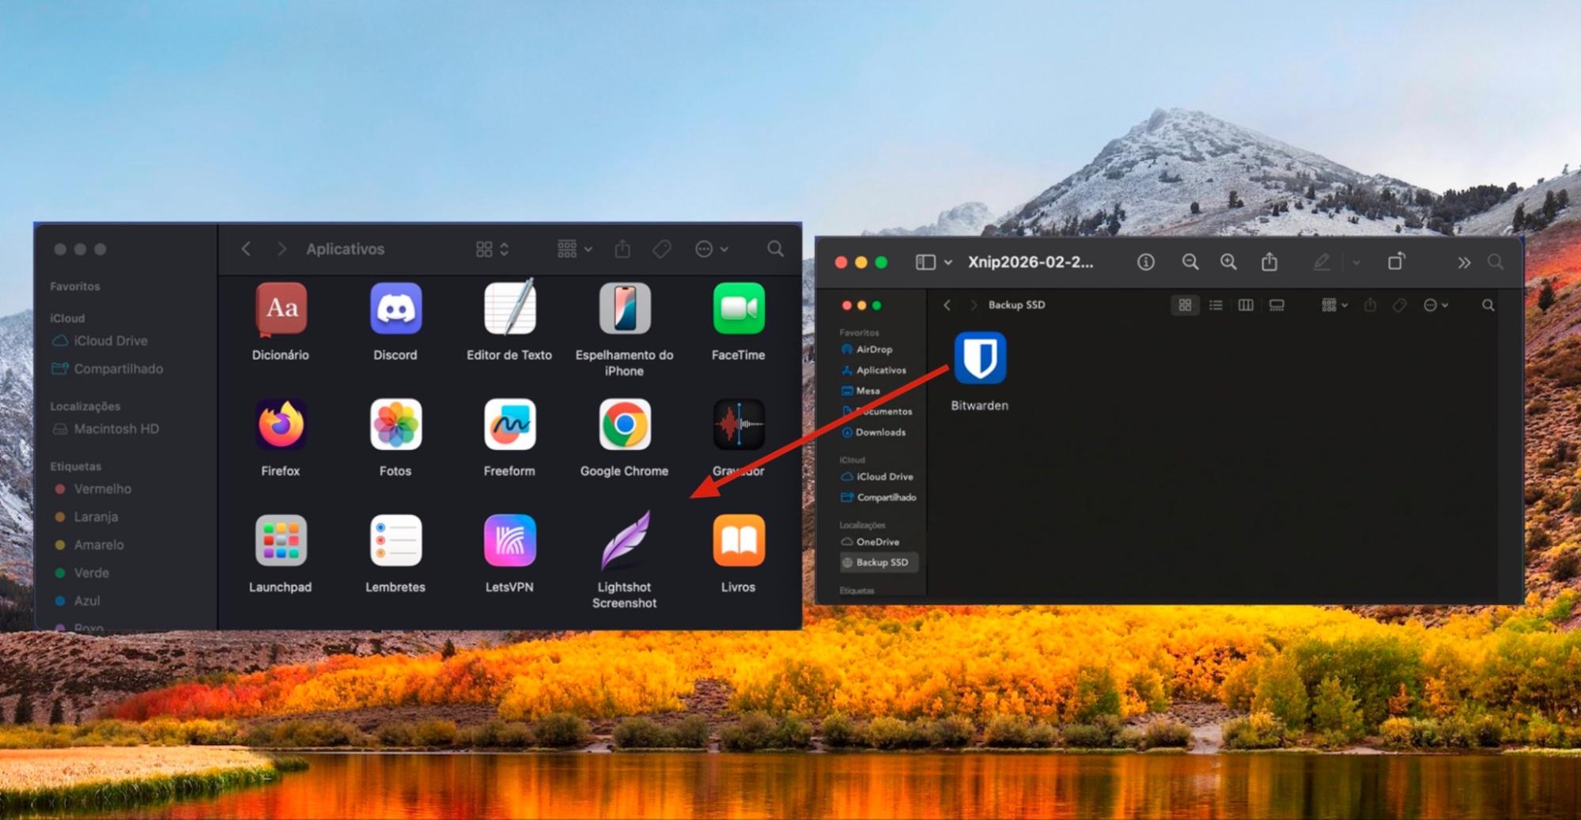Switch to column view in Backup SSD window
The width and height of the screenshot is (1581, 820).
click(1245, 305)
